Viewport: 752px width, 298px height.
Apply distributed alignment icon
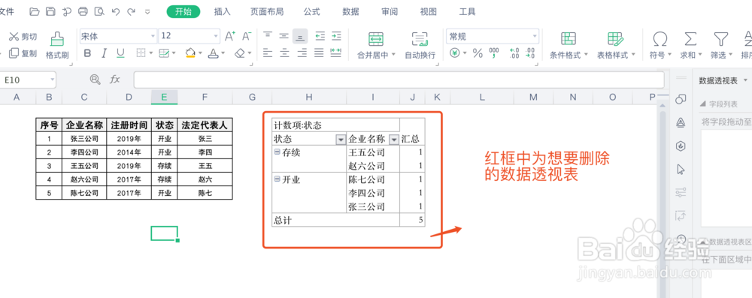(336, 53)
